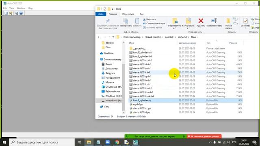Viewport: 260px width, 146px height.
Task: Select Изображения in navigation pane
Action: pos(113,78)
